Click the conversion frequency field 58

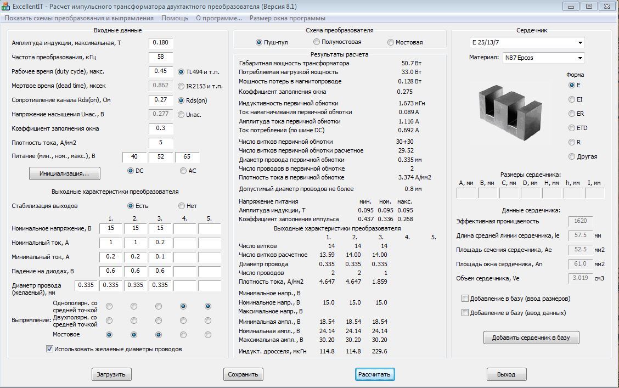click(161, 57)
